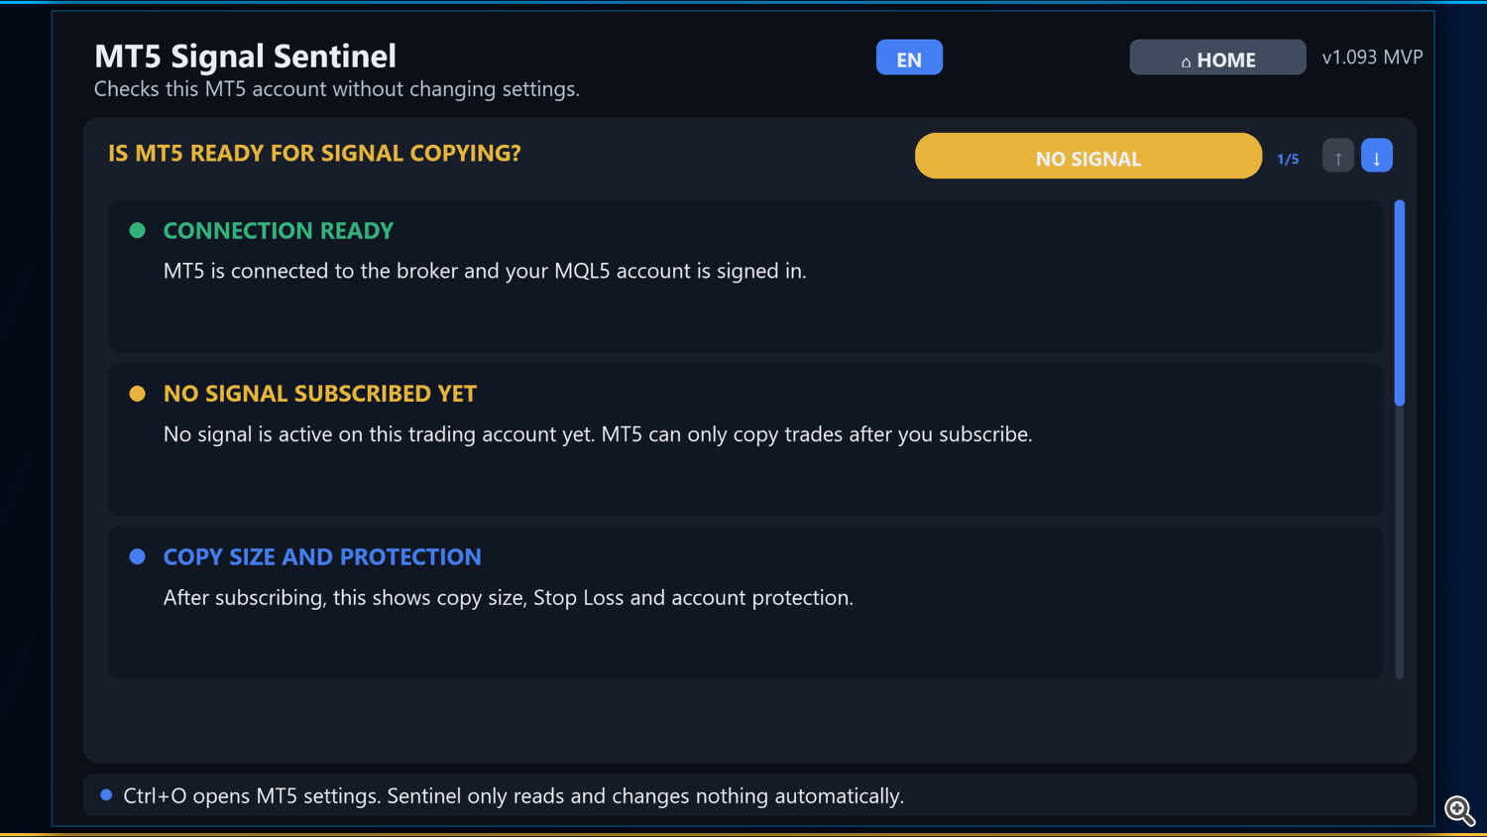
Task: Toggle the EN language button
Action: [x=909, y=58]
